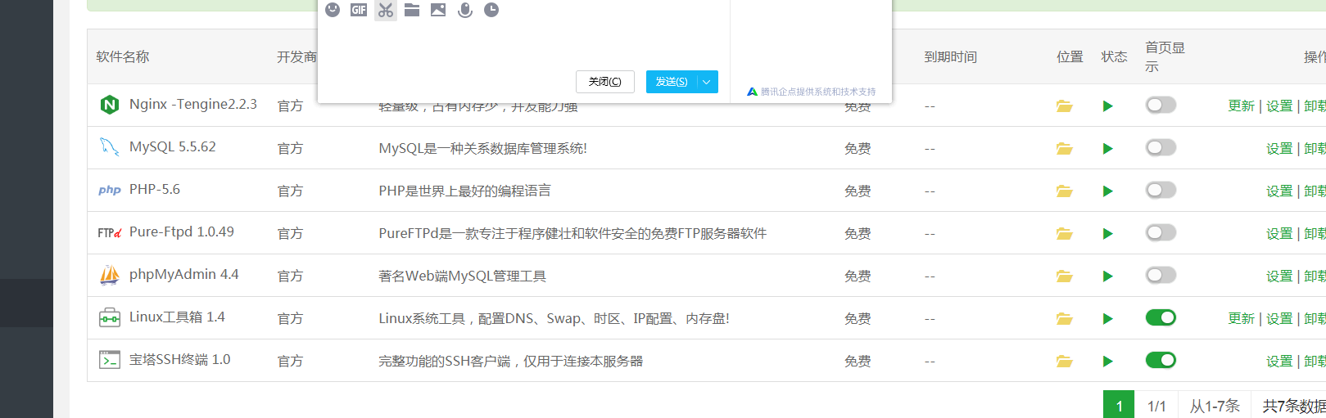Click MySQL running status play icon
Screen dimensions: 1326x418
(1108, 148)
